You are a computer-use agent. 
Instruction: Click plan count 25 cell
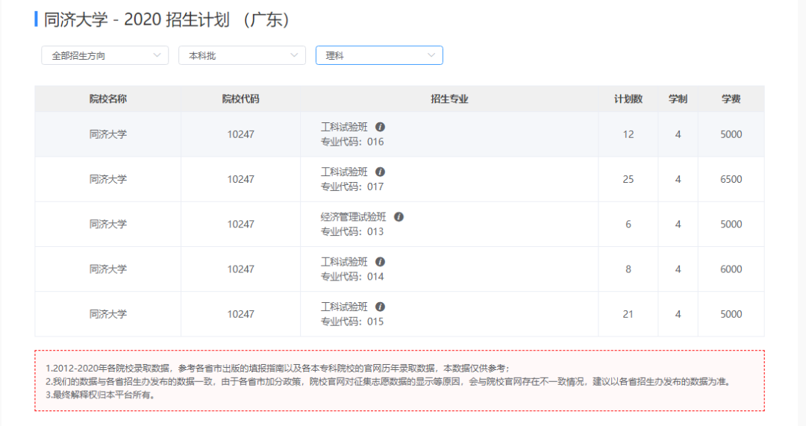(628, 179)
